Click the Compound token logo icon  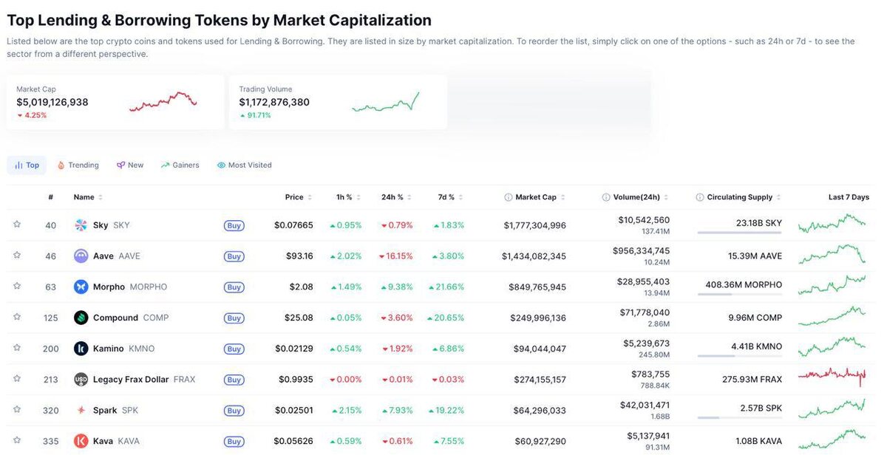click(x=81, y=318)
